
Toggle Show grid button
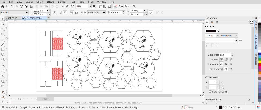click(105, 6)
